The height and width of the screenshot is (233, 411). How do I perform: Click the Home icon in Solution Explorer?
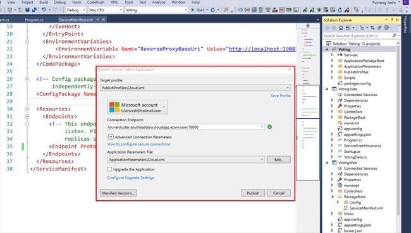click(341, 28)
